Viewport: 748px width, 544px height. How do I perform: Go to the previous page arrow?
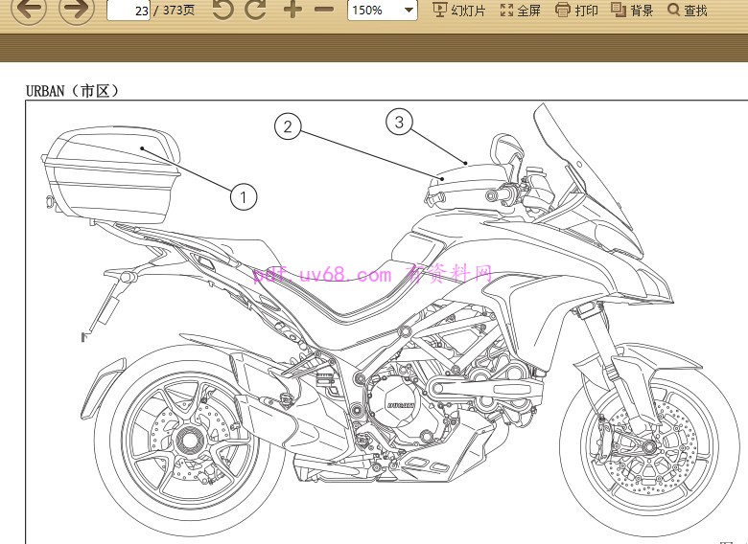pyautogui.click(x=27, y=11)
